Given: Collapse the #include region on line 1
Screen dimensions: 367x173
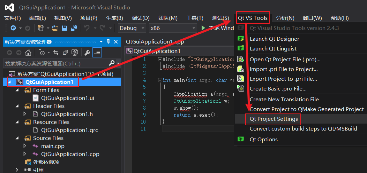Looking at the screenshot, I should coord(160,59).
